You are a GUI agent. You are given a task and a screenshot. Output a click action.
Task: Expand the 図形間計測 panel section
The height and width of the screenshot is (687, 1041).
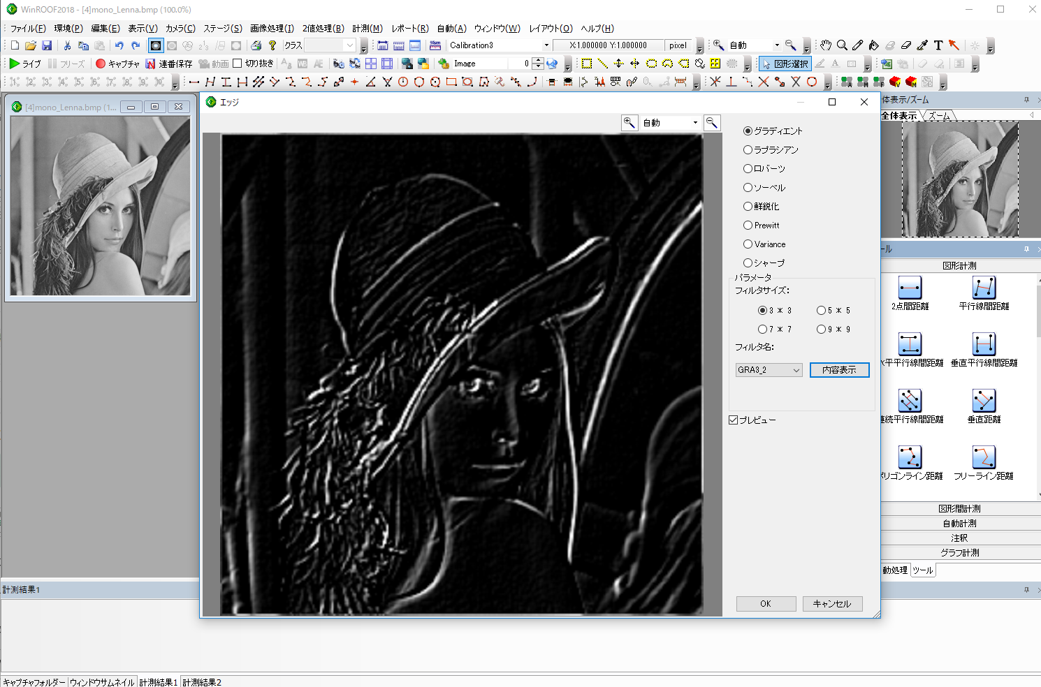click(x=959, y=508)
